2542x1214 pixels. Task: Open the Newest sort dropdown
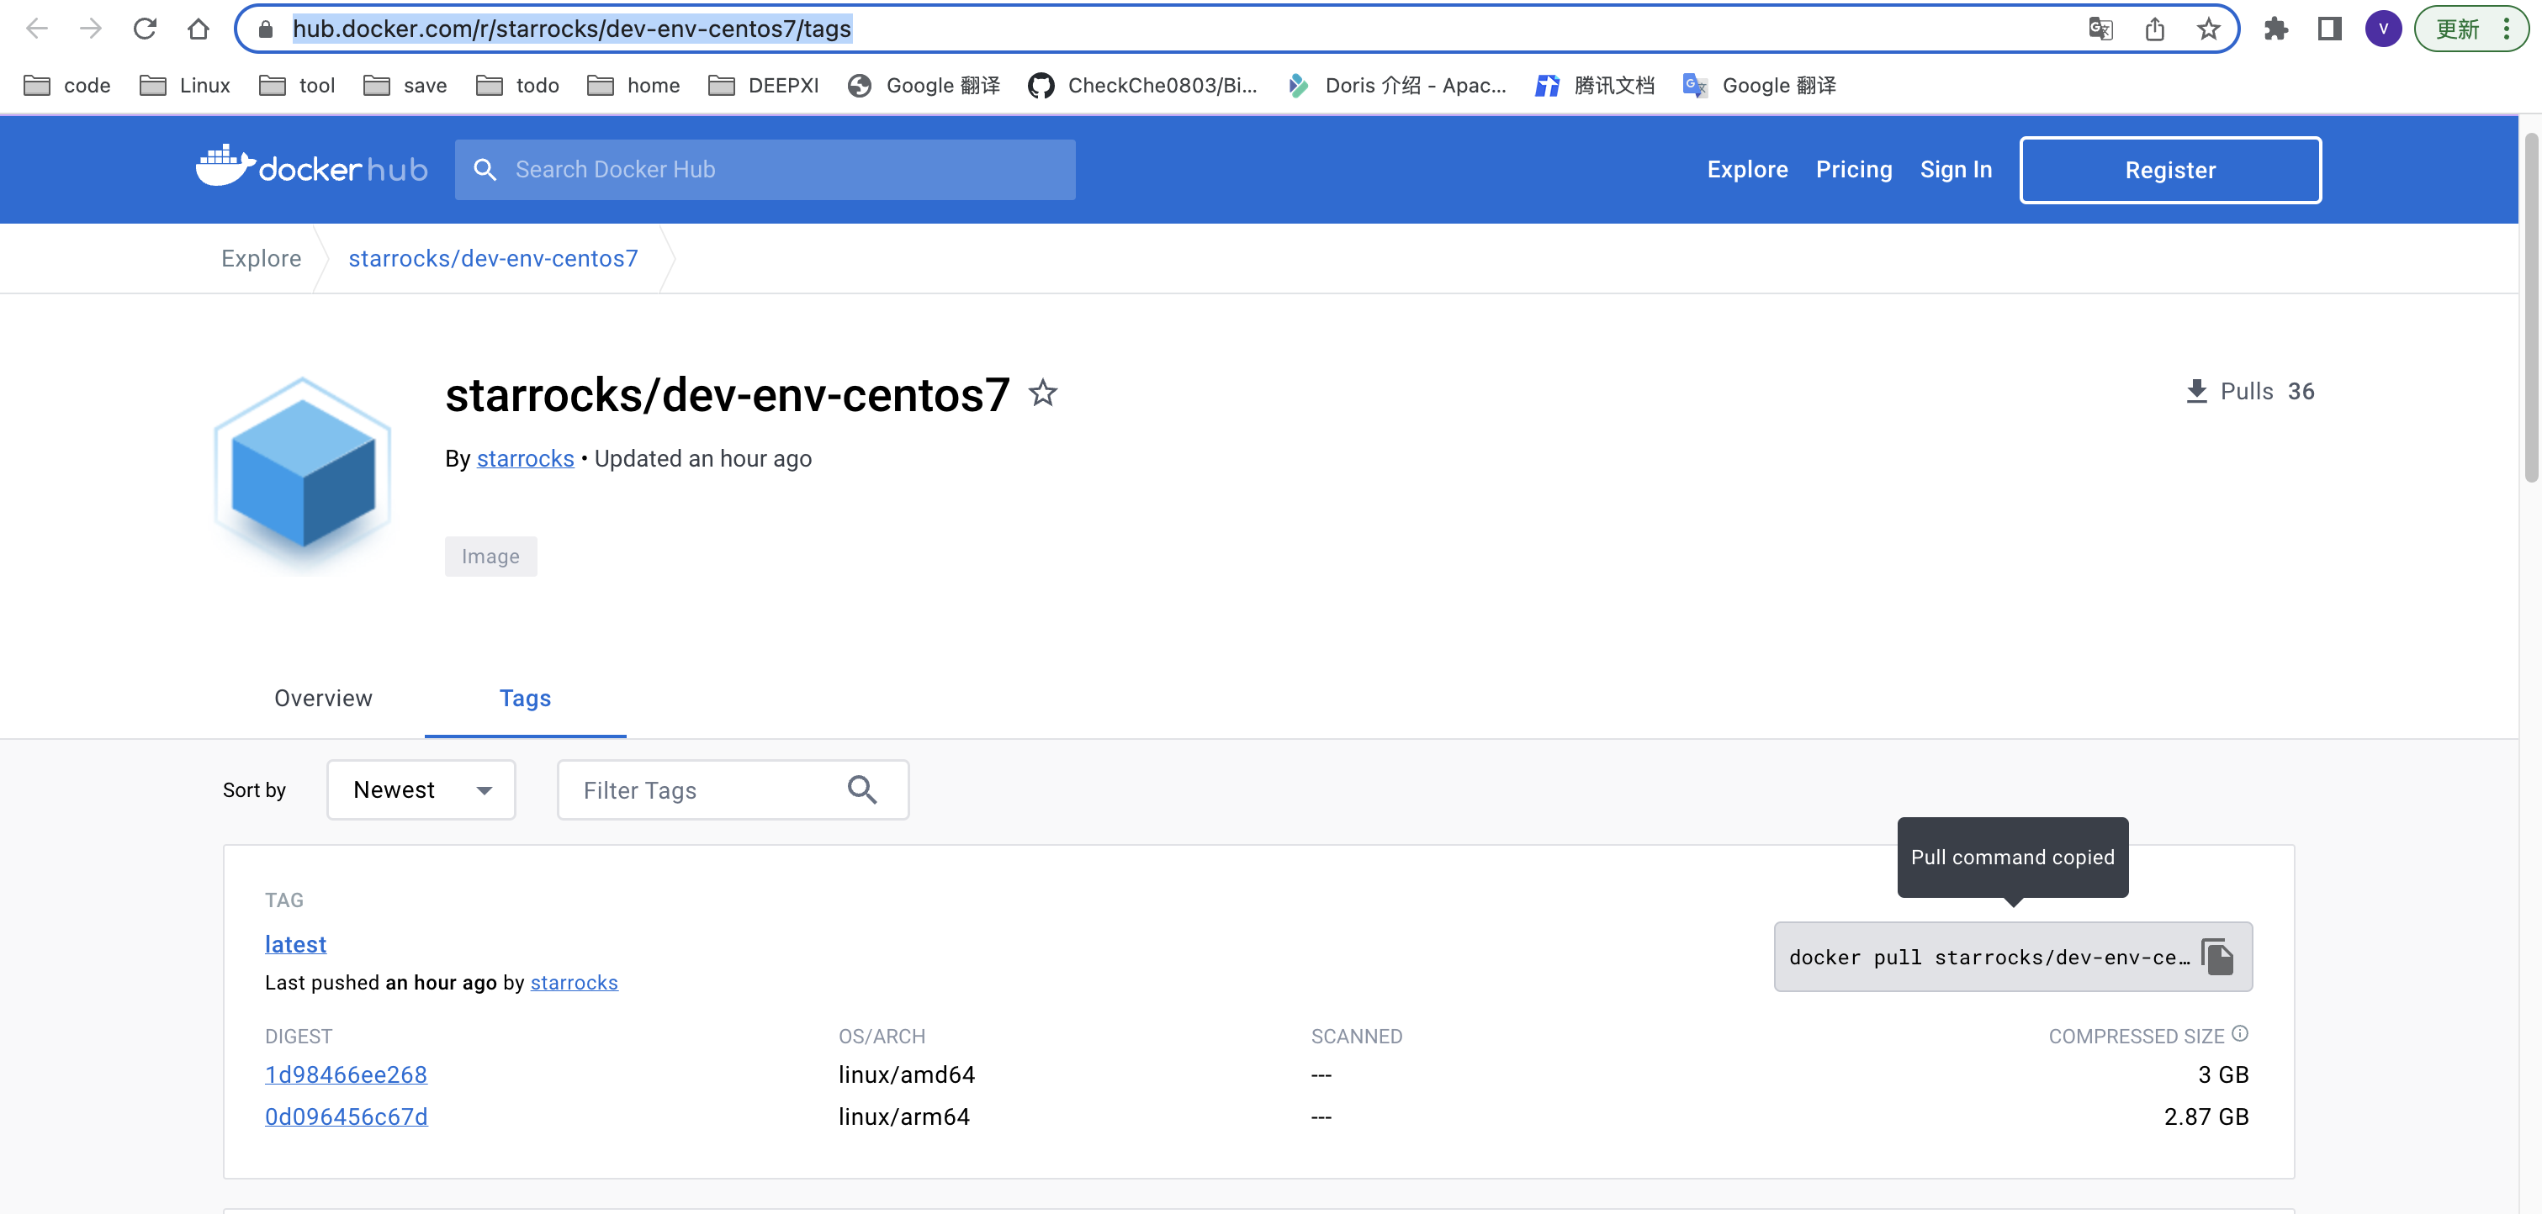pyautogui.click(x=421, y=789)
